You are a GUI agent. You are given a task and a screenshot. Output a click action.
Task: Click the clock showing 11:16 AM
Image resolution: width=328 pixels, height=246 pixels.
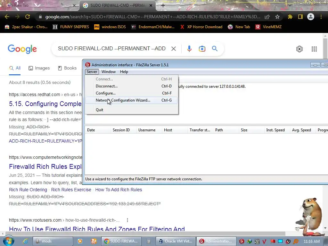pyautogui.click(x=311, y=242)
